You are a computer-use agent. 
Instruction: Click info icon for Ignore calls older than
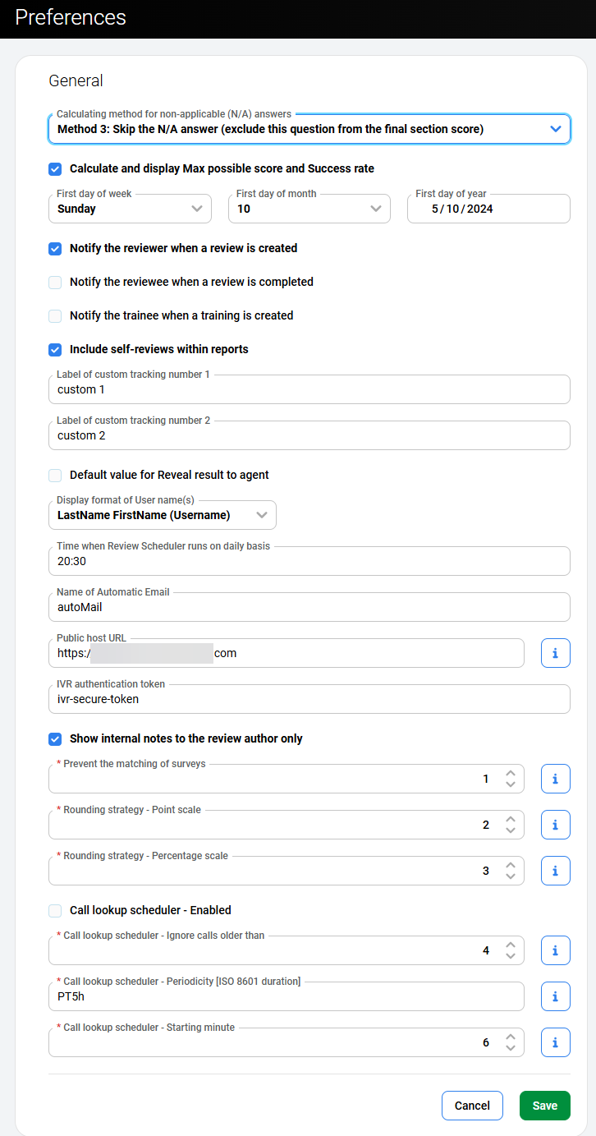555,950
